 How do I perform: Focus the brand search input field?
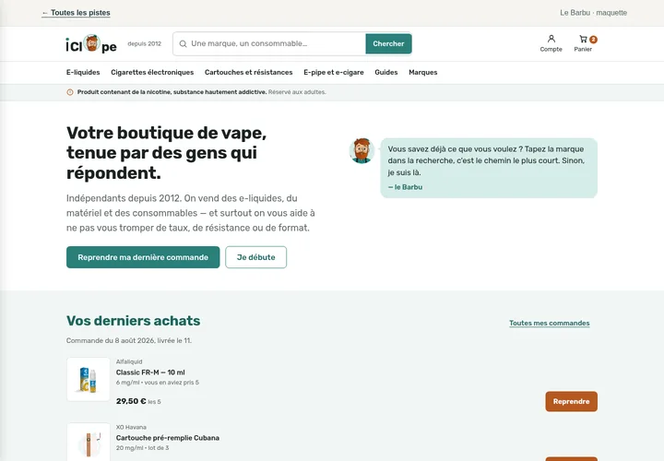(269, 43)
